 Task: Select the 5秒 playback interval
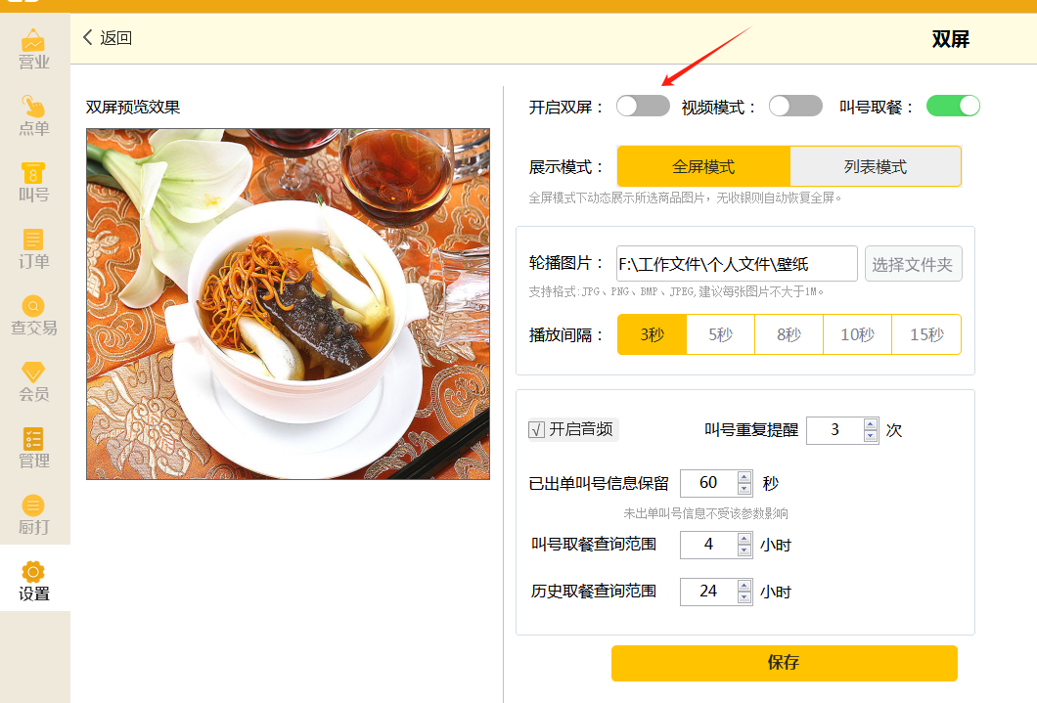click(720, 334)
